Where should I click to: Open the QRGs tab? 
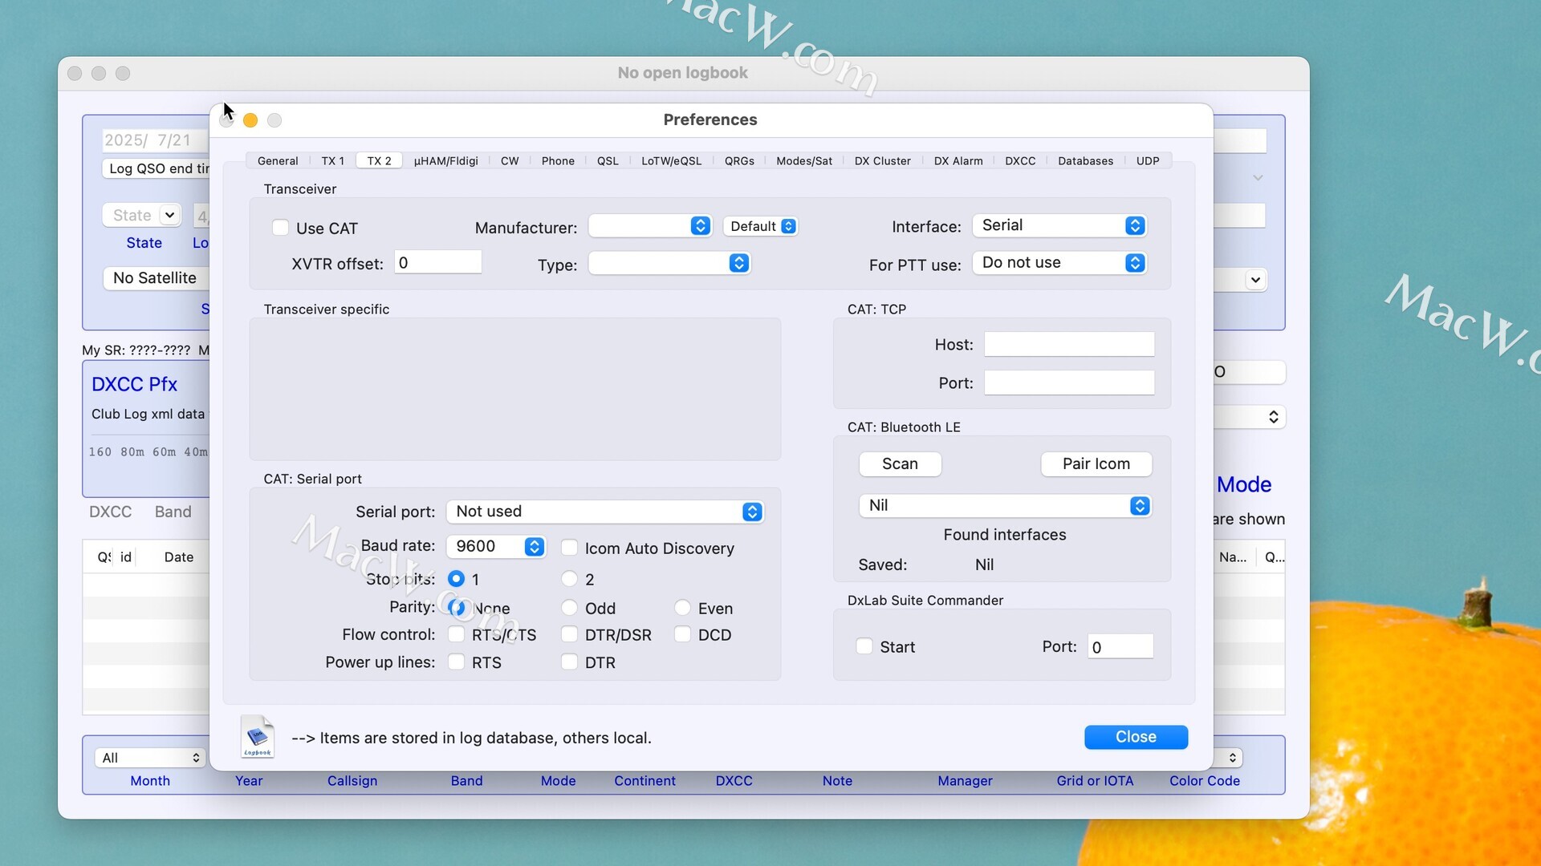point(739,161)
